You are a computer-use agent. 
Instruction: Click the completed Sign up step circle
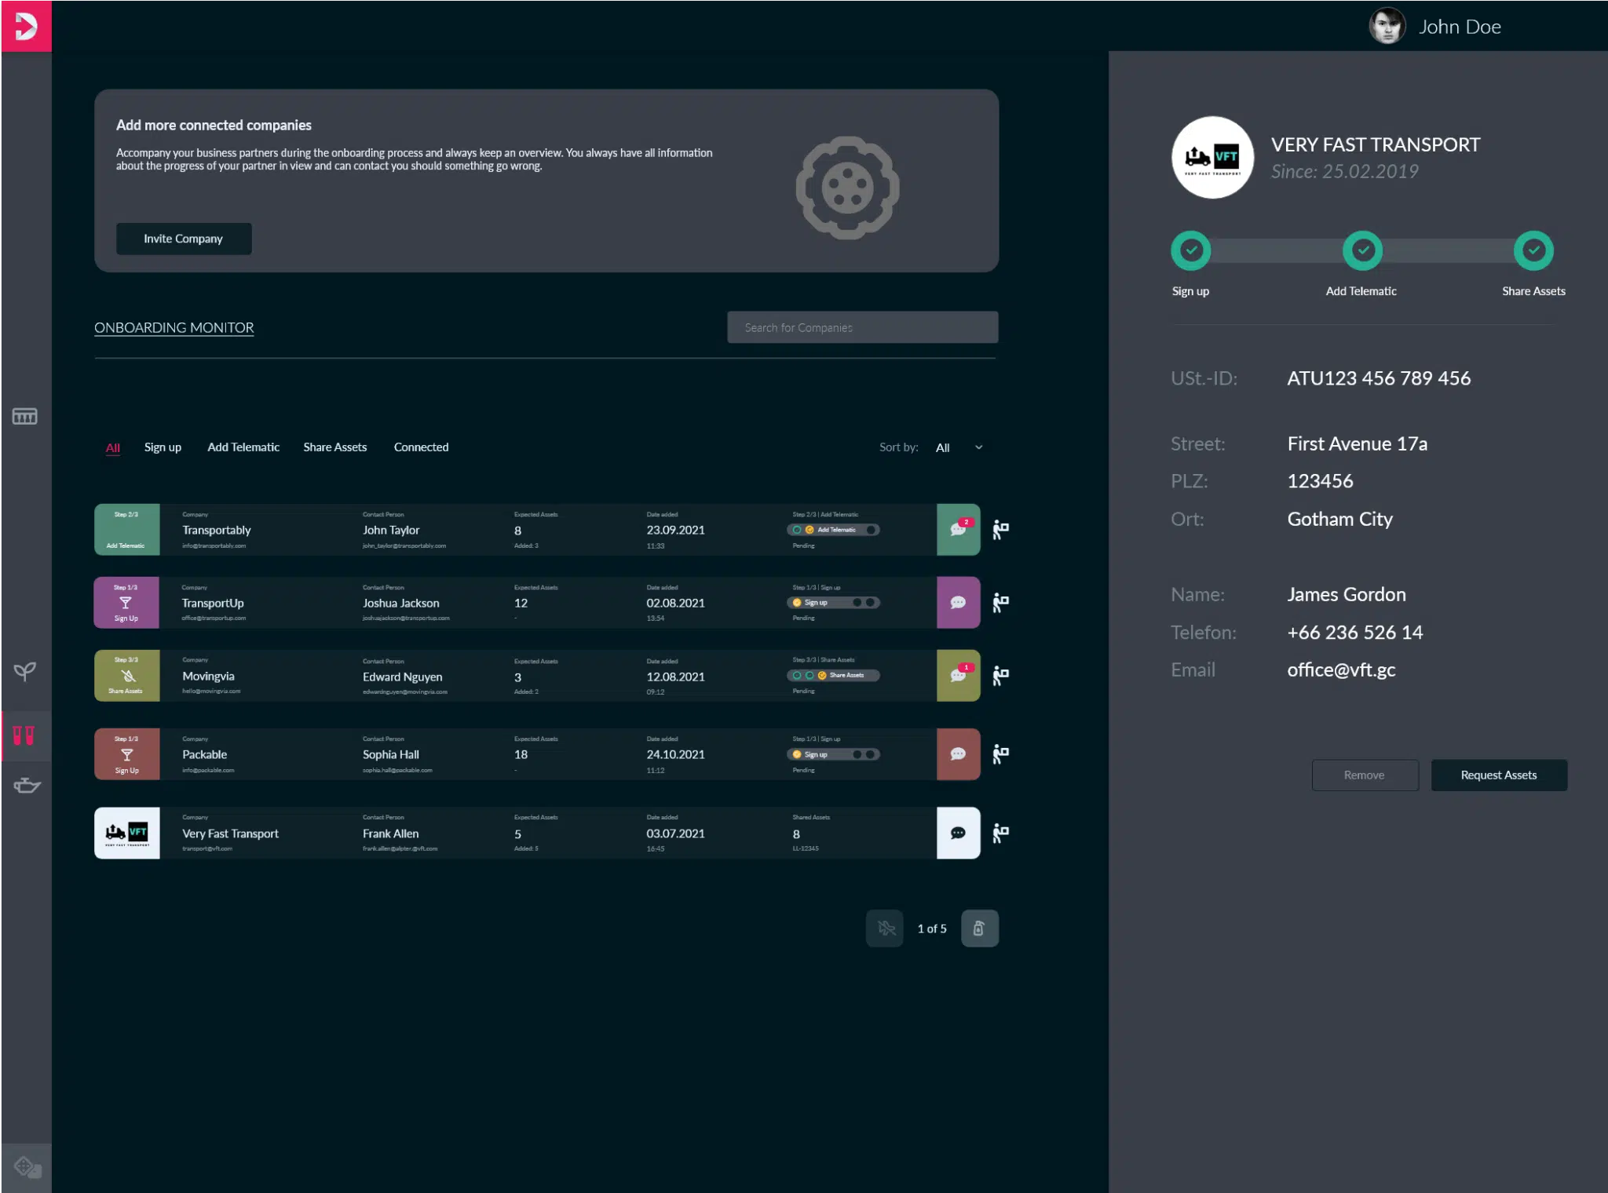coord(1191,251)
